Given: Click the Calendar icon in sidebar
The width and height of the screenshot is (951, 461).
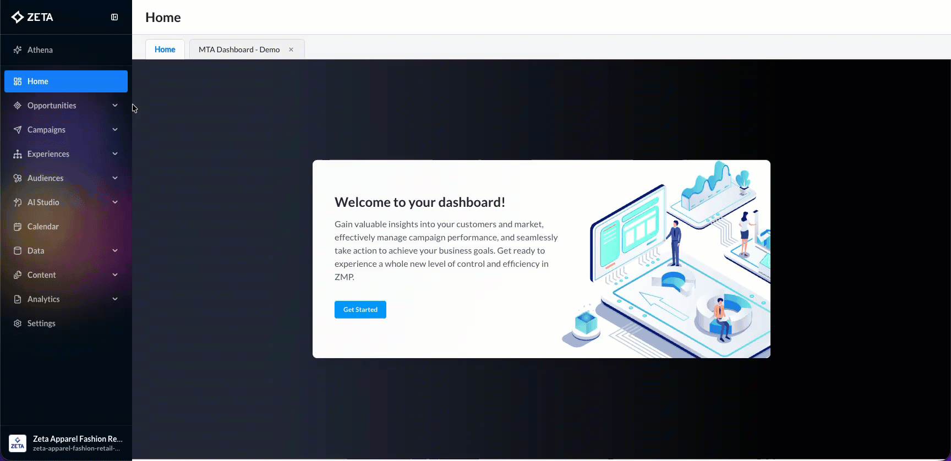Looking at the screenshot, I should point(18,227).
